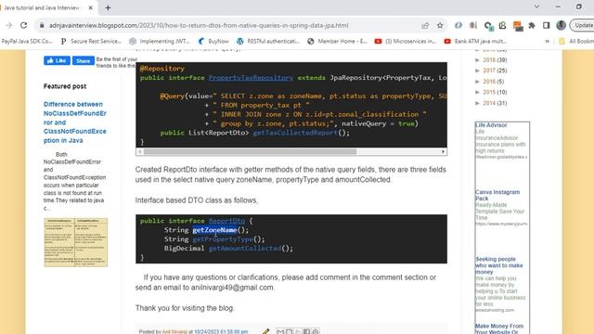Click the address bar URL
This screenshot has width=594, height=334.
tap(199, 25)
